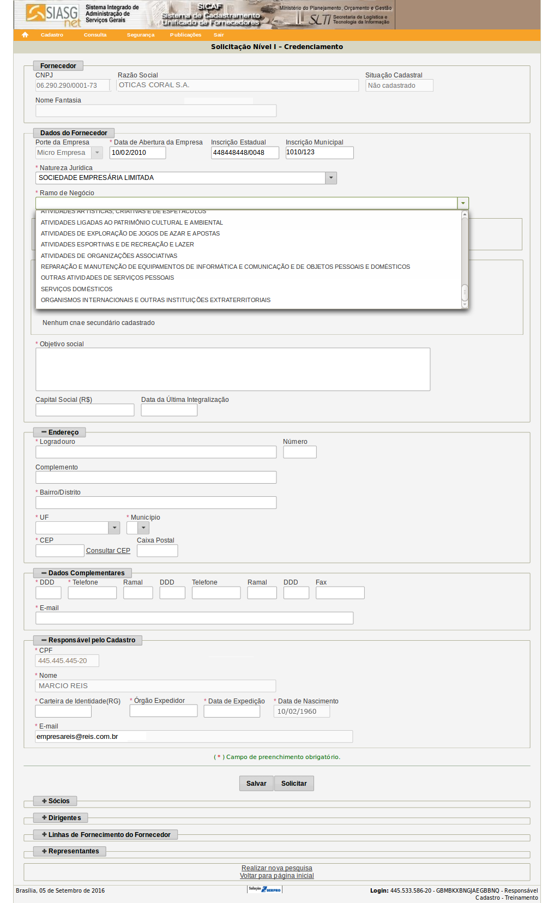Collapse the Endereço section
This screenshot has width=554, height=903.
60,432
